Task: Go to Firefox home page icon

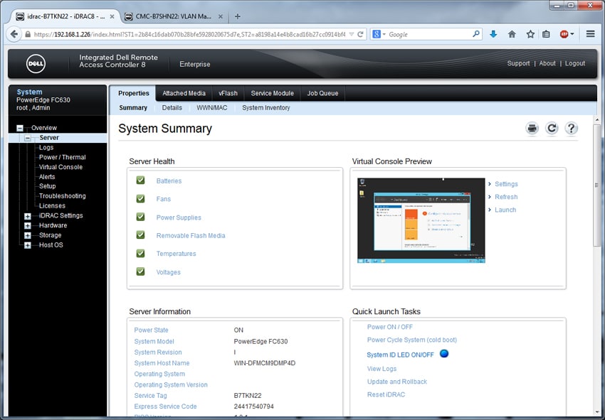Action: pyautogui.click(x=512, y=34)
